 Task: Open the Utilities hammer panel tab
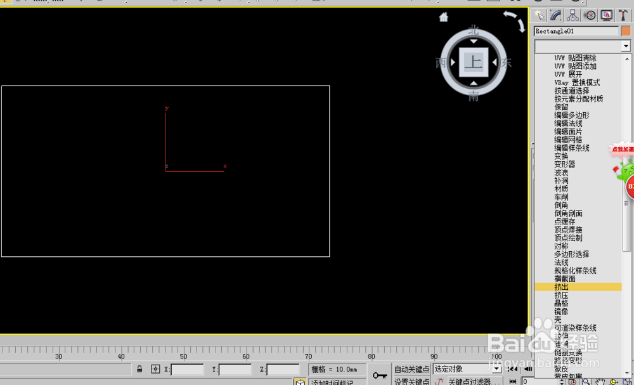tap(623, 16)
